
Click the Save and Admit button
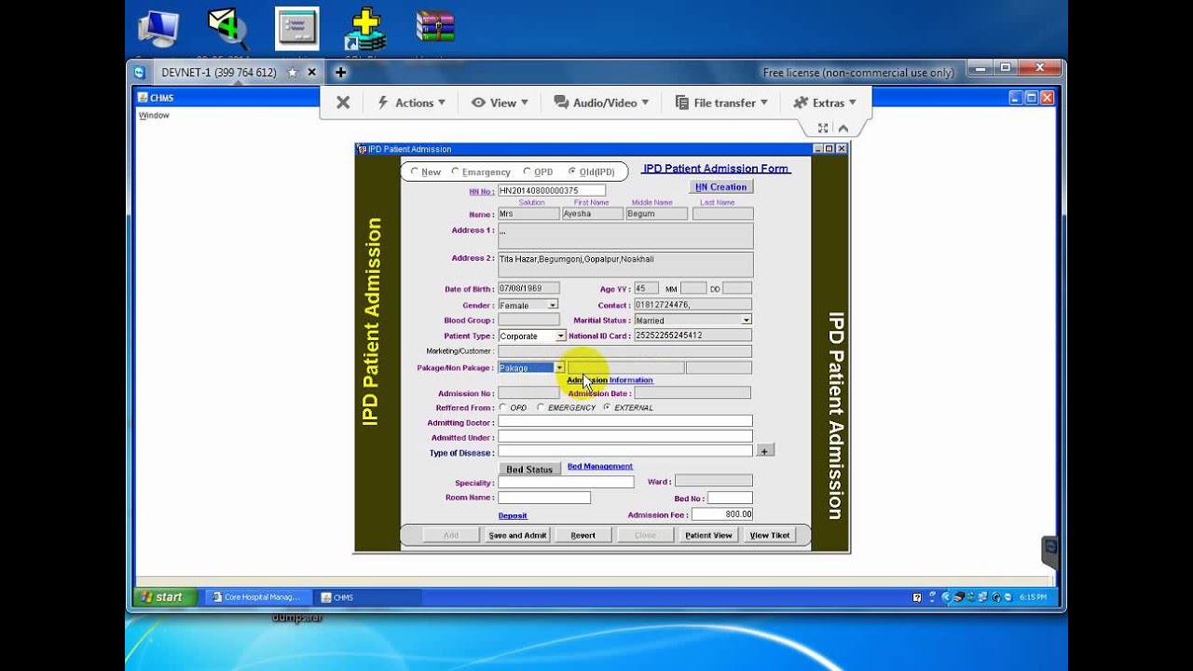point(517,535)
